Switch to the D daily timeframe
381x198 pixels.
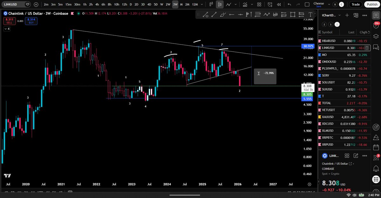(x=130, y=4)
